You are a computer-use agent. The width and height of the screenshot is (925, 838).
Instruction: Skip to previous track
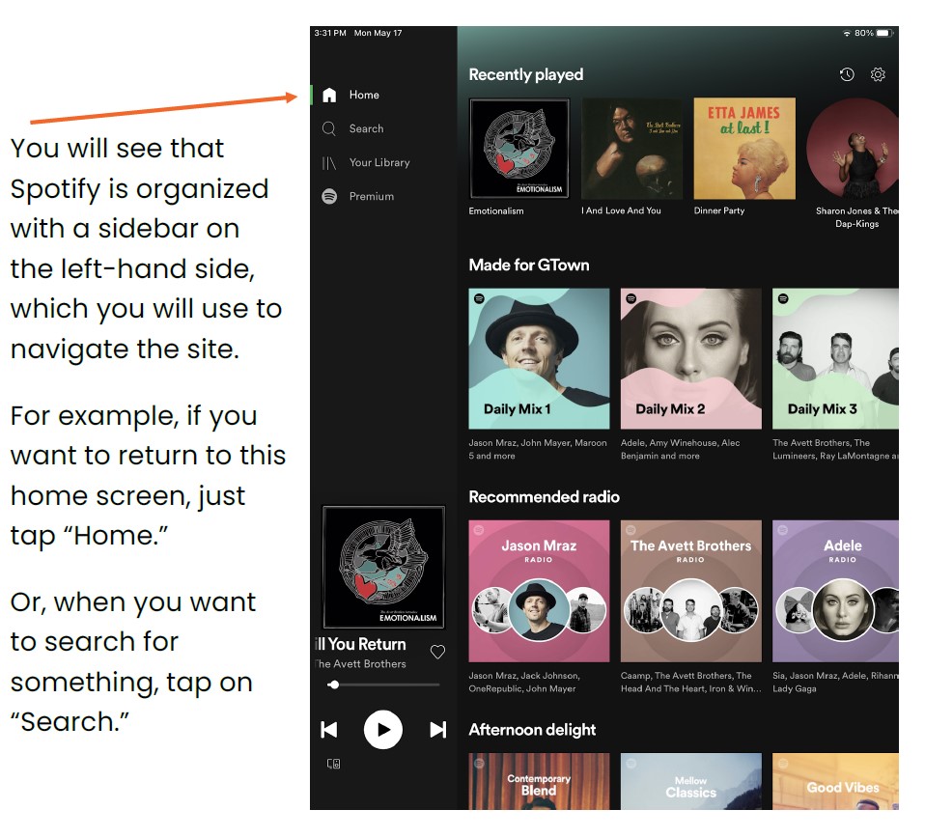pyautogui.click(x=329, y=730)
